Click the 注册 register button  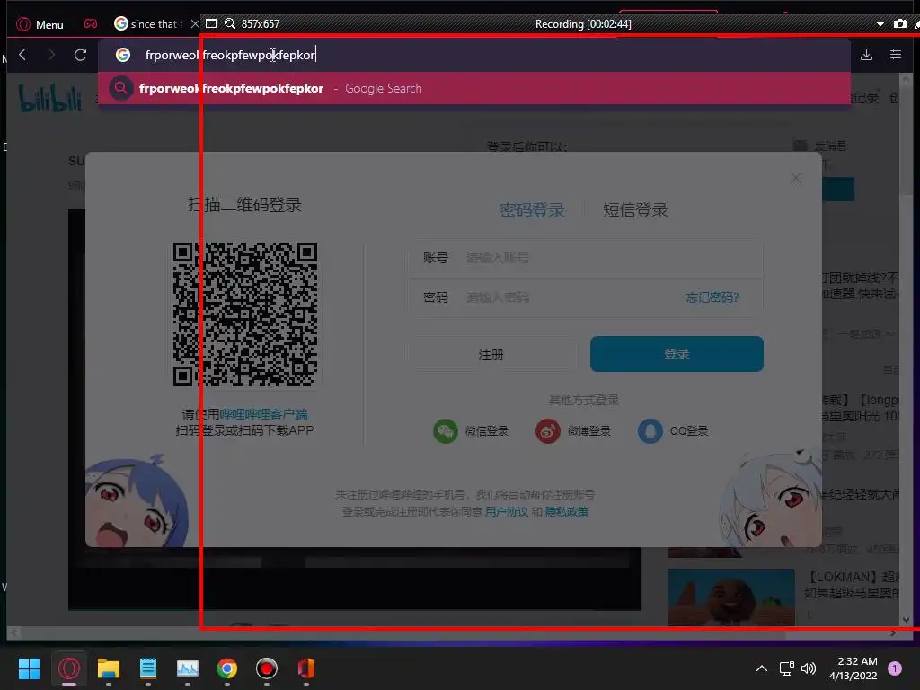491,354
